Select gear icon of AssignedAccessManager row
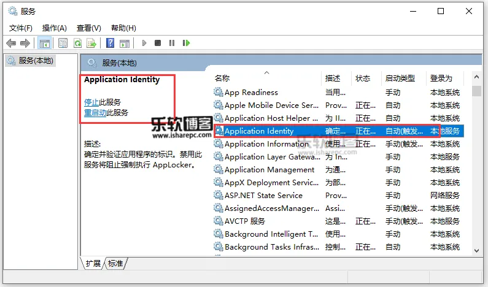The image size is (488, 287). 219,208
